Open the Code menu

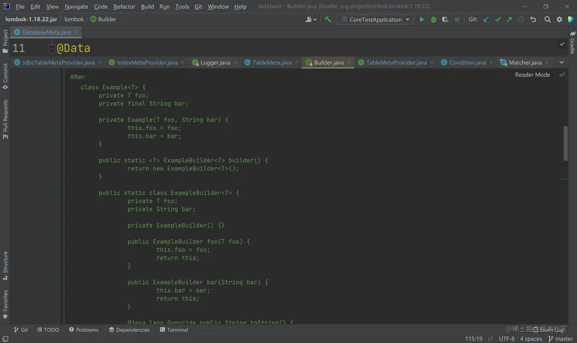(101, 6)
